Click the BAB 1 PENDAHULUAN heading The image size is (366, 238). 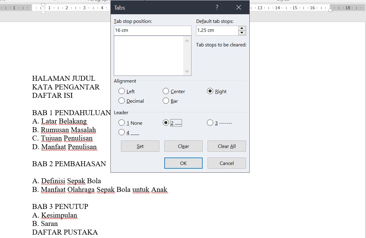click(71, 113)
